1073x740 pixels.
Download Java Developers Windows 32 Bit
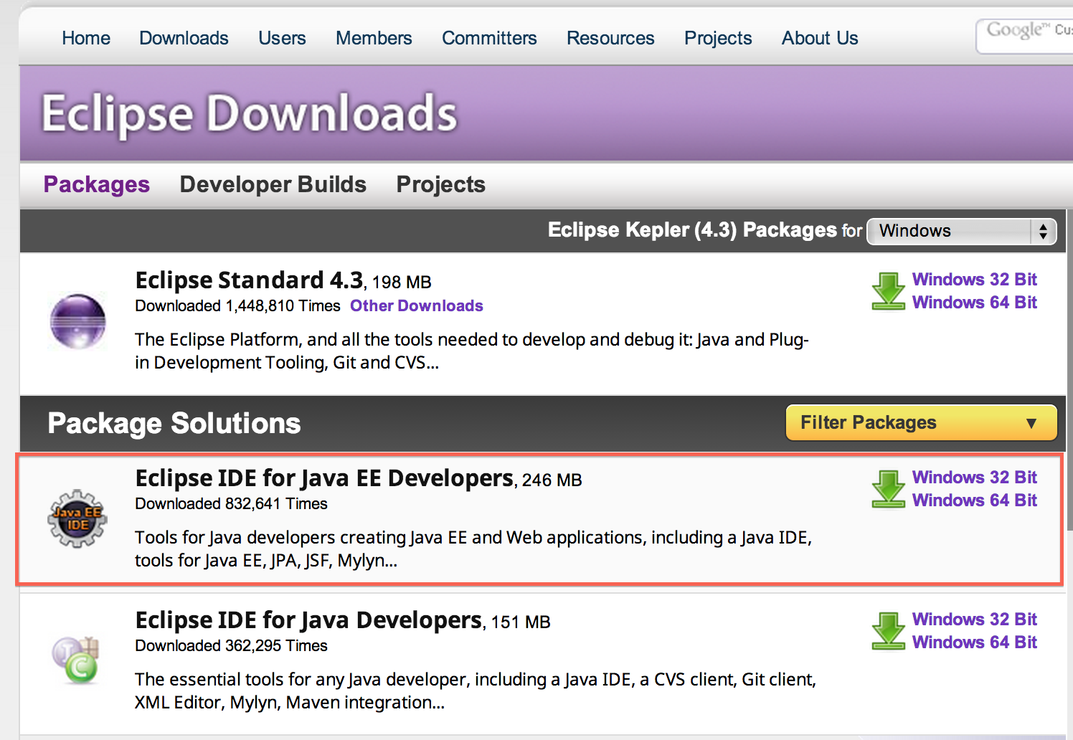(x=975, y=620)
